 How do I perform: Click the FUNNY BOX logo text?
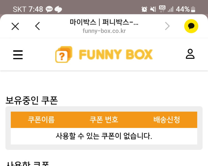[x=116, y=55]
